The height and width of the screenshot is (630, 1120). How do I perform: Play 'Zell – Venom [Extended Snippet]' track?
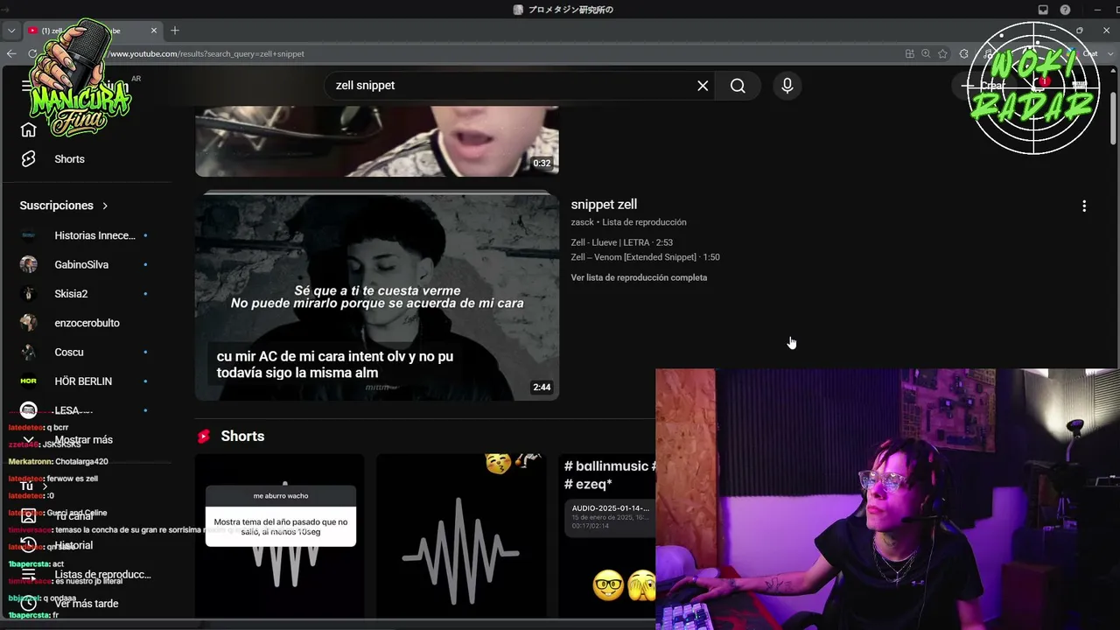pos(646,257)
